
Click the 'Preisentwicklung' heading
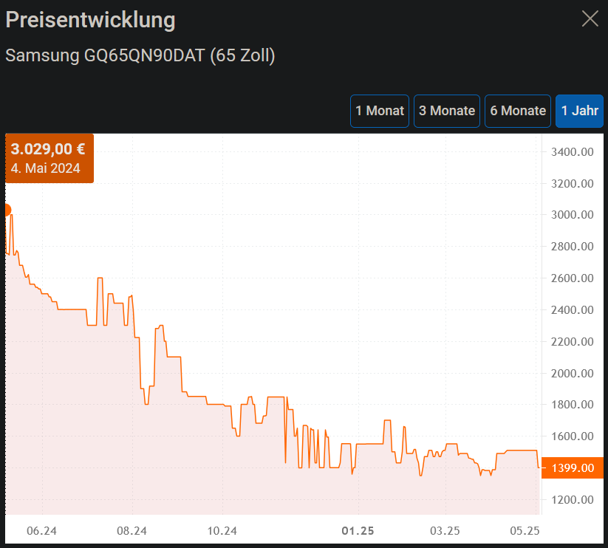pos(89,20)
